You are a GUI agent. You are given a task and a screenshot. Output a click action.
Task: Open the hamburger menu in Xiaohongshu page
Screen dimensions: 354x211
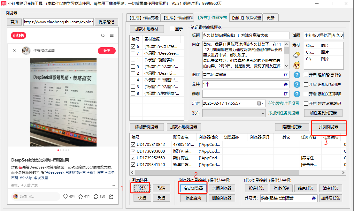tap(112, 35)
